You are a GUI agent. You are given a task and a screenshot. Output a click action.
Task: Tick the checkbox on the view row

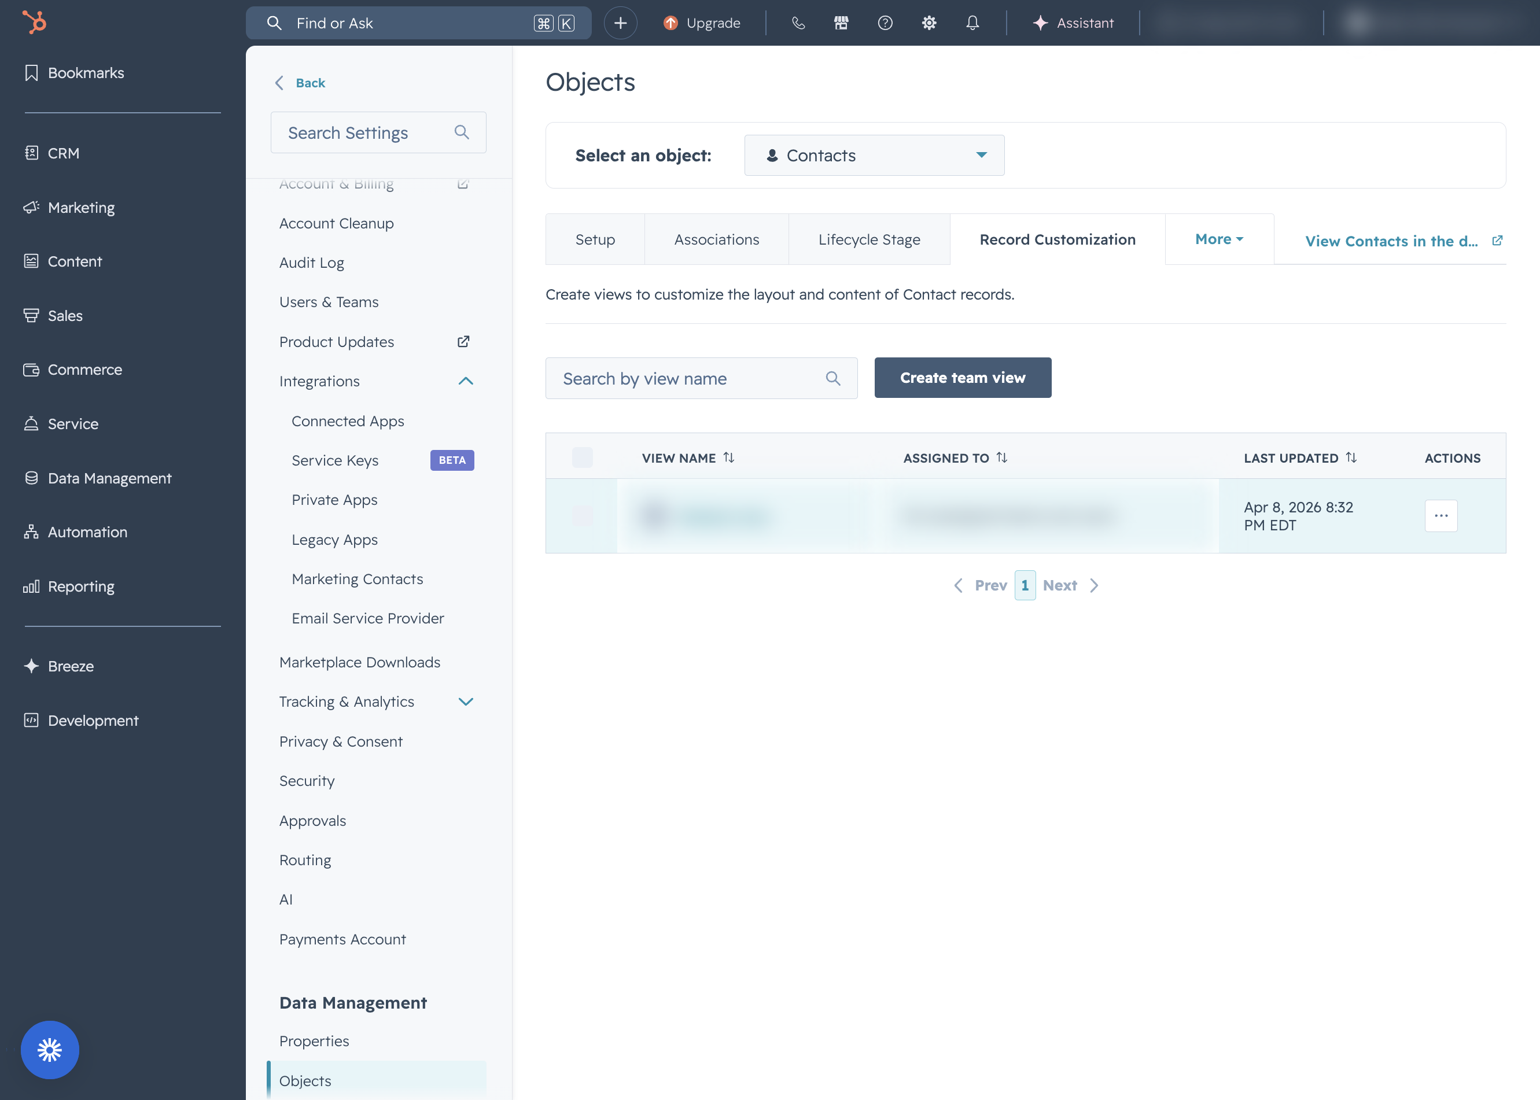tap(582, 516)
